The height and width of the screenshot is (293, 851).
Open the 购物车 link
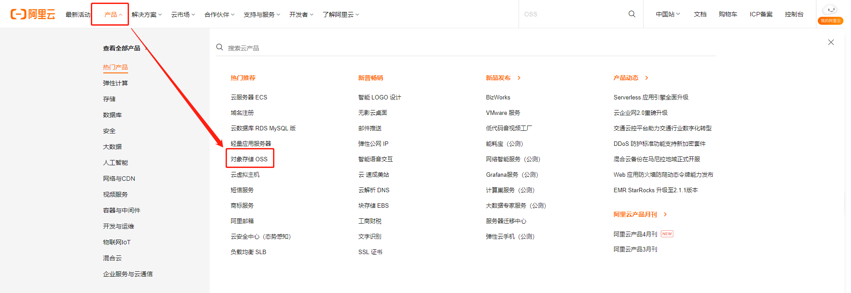coord(728,14)
